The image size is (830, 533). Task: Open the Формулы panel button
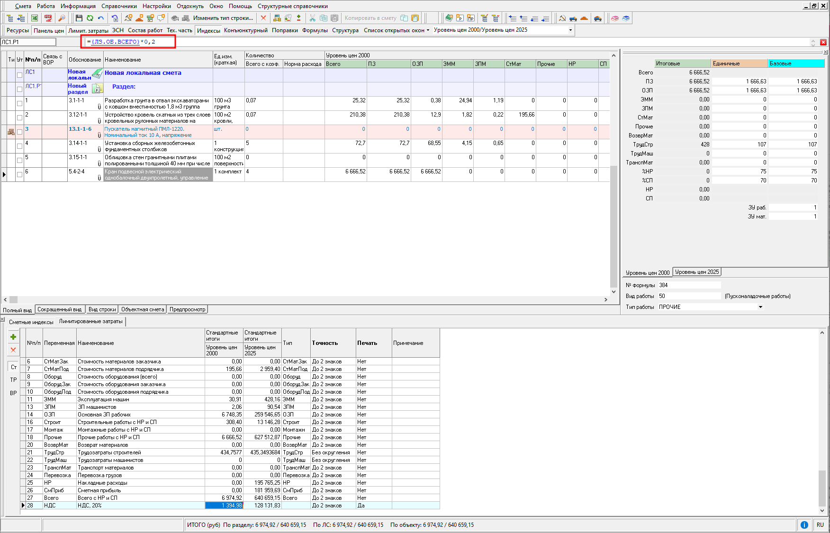315,30
